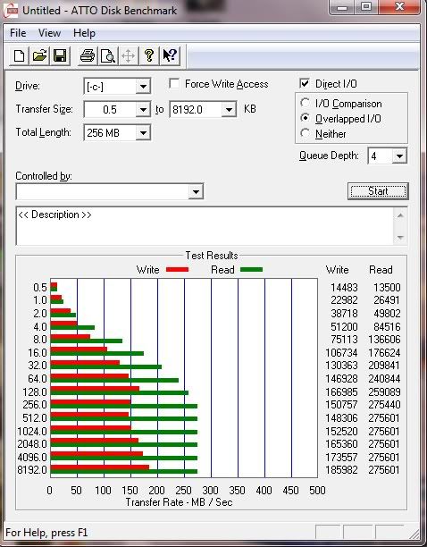Click write value 173557 for 4096.0 KB
This screenshot has width=427, height=547.
pos(341,457)
